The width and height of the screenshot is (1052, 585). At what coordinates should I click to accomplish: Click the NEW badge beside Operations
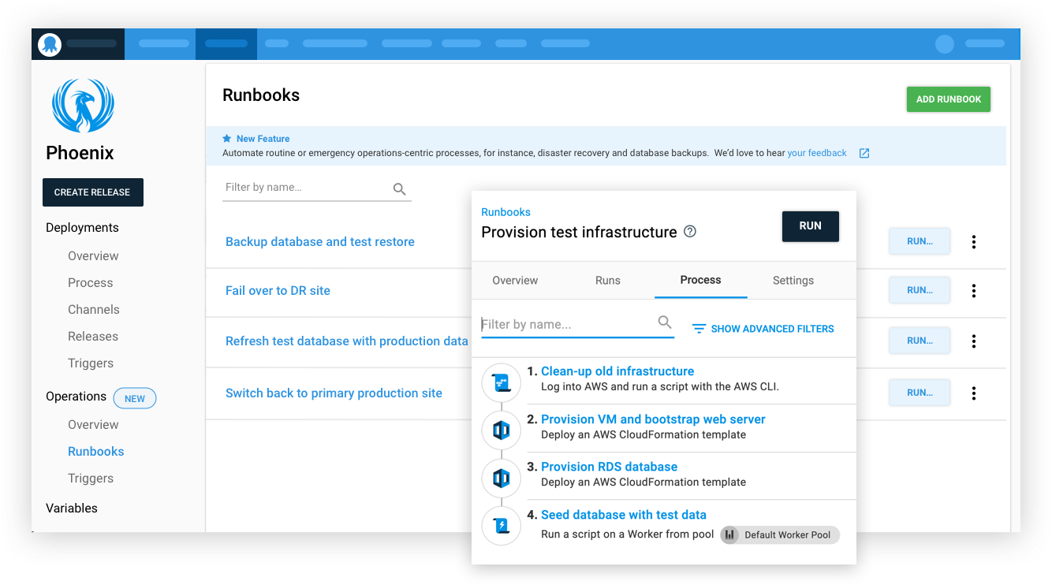click(x=135, y=398)
